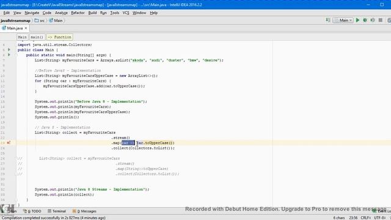Select the '-> Function' breadcrumb item

coord(59,37)
